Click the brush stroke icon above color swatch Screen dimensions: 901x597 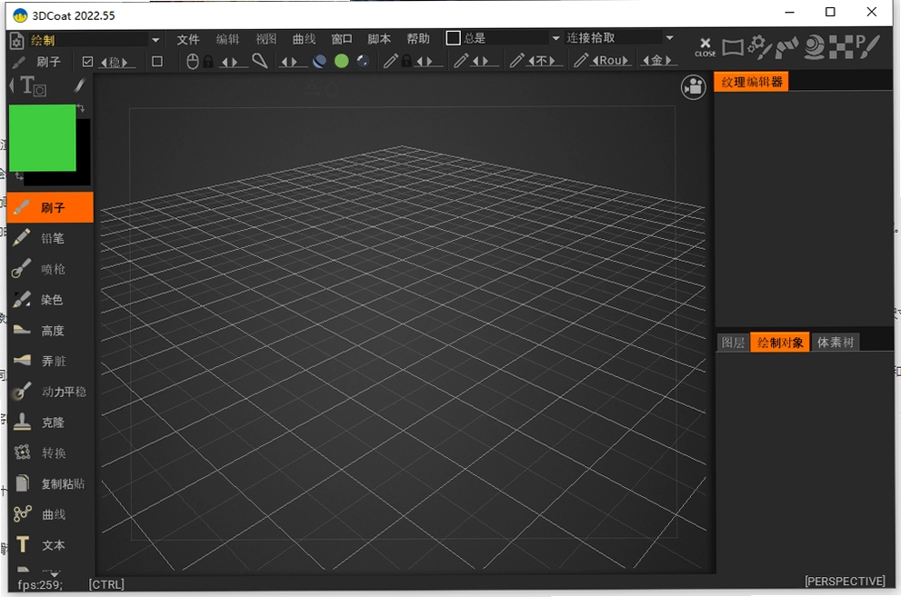pos(79,85)
